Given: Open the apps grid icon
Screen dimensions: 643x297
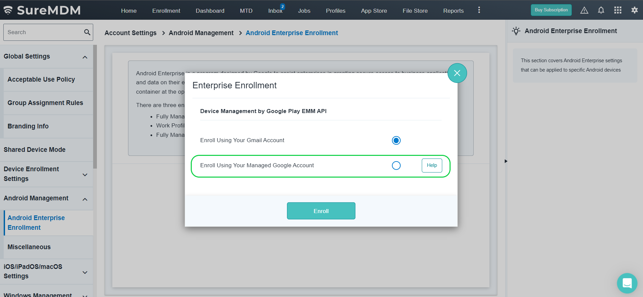Looking at the screenshot, I should (x=618, y=10).
